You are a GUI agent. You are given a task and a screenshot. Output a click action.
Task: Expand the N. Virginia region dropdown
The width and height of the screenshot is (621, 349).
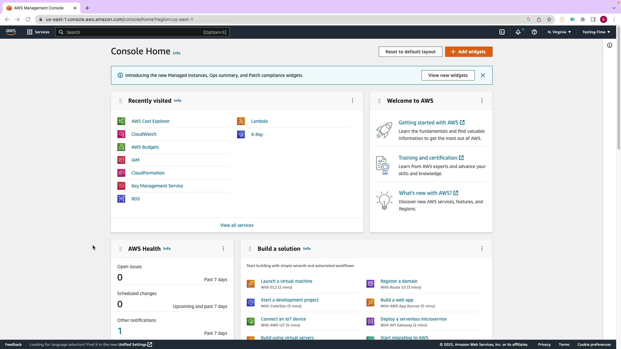point(559,32)
